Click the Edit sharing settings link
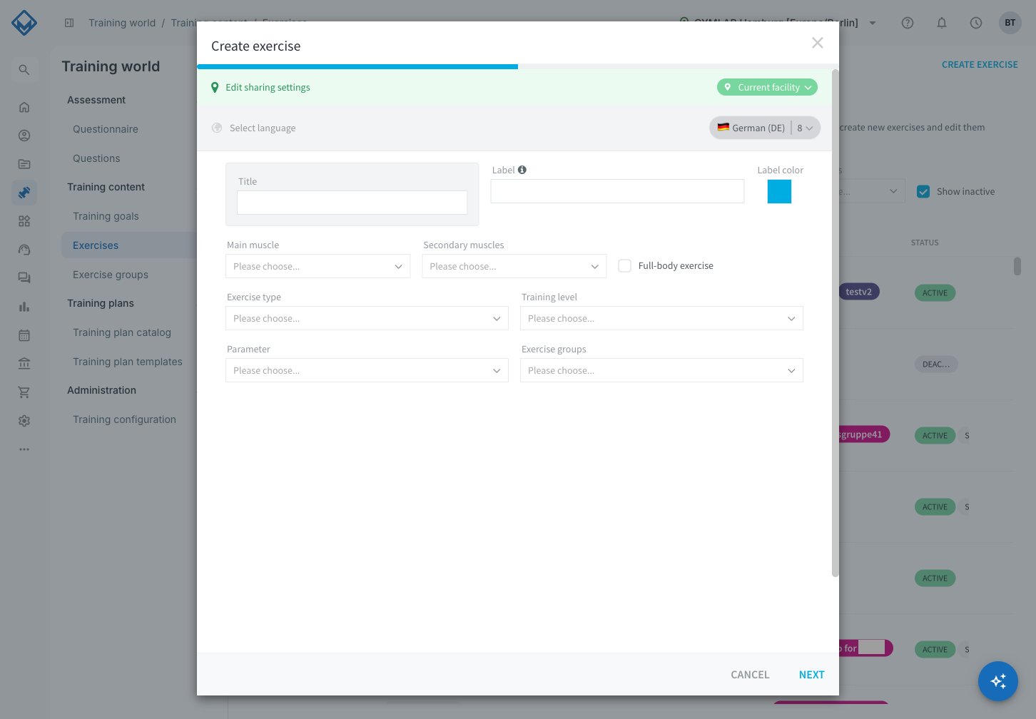1036x719 pixels. point(268,87)
